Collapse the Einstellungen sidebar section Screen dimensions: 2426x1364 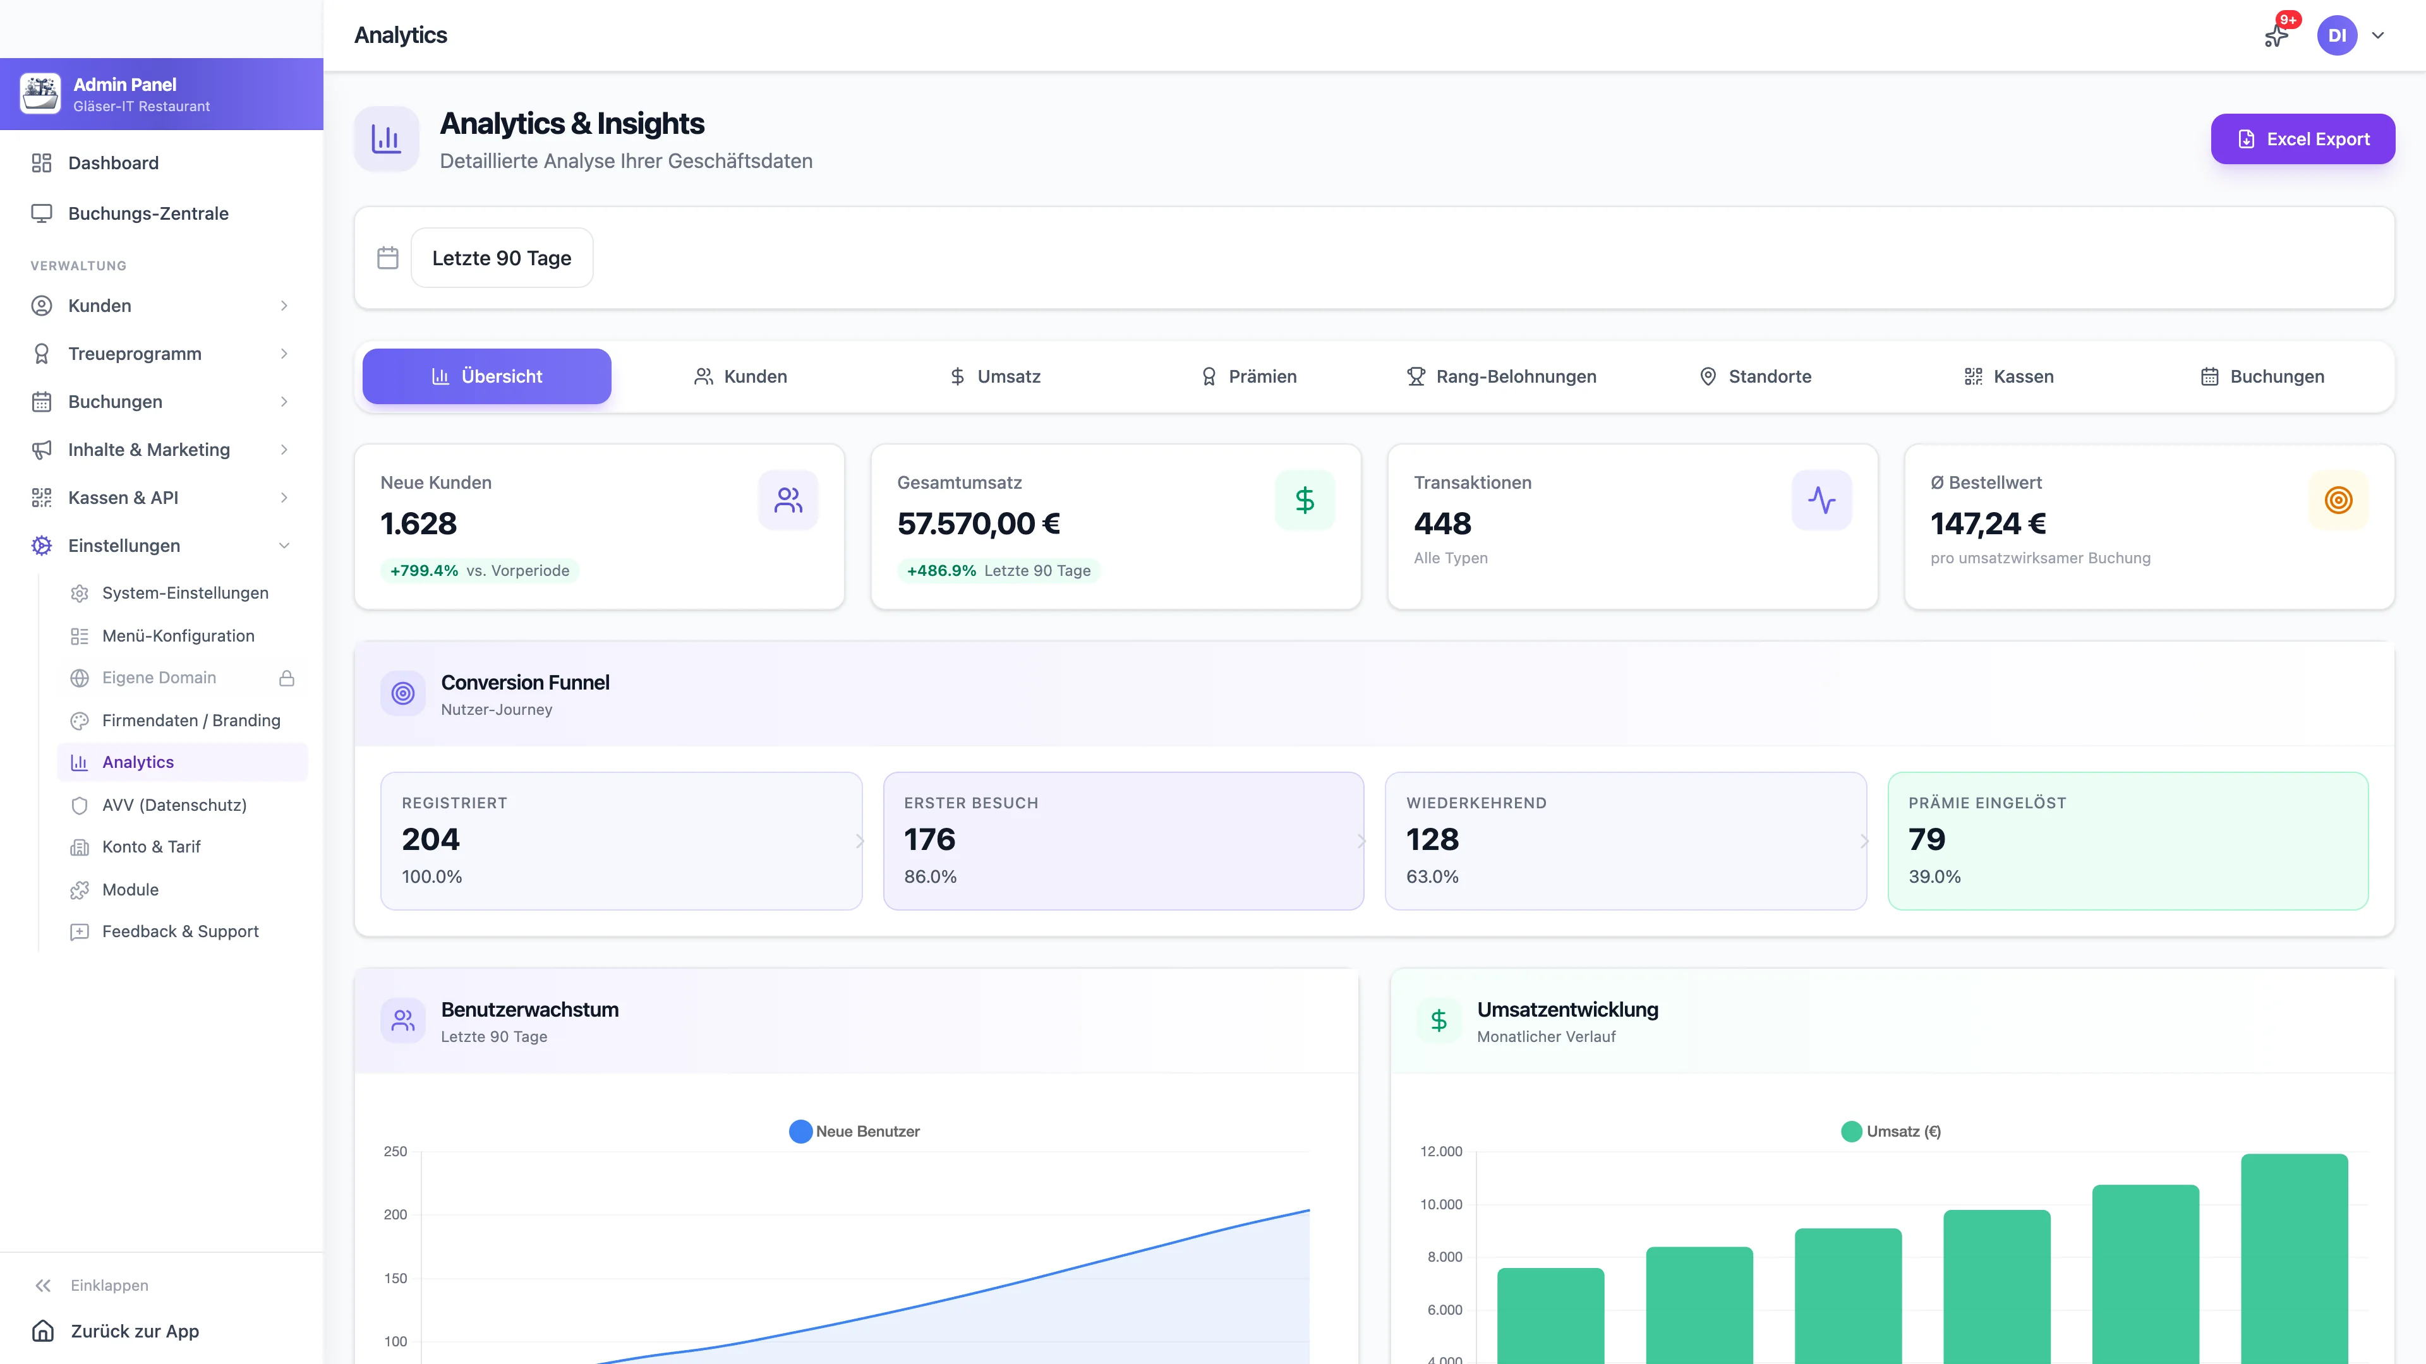coord(161,546)
